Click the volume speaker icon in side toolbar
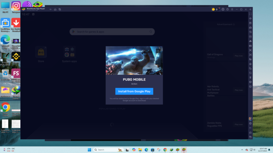 coord(250,18)
